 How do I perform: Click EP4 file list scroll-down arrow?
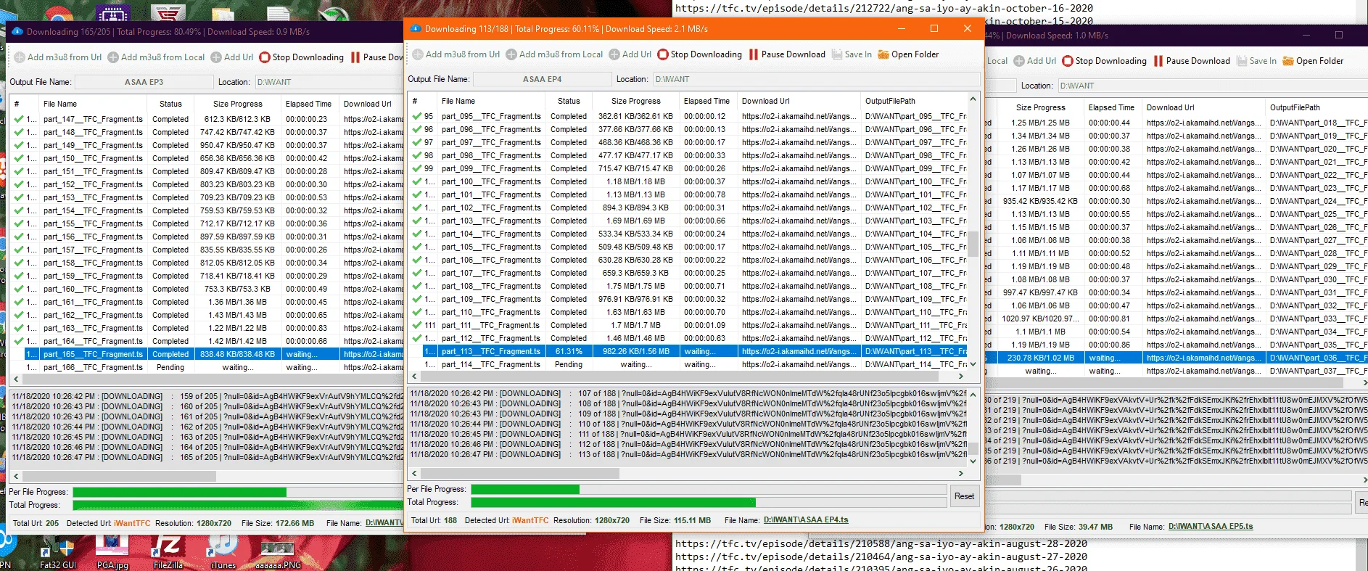[973, 364]
